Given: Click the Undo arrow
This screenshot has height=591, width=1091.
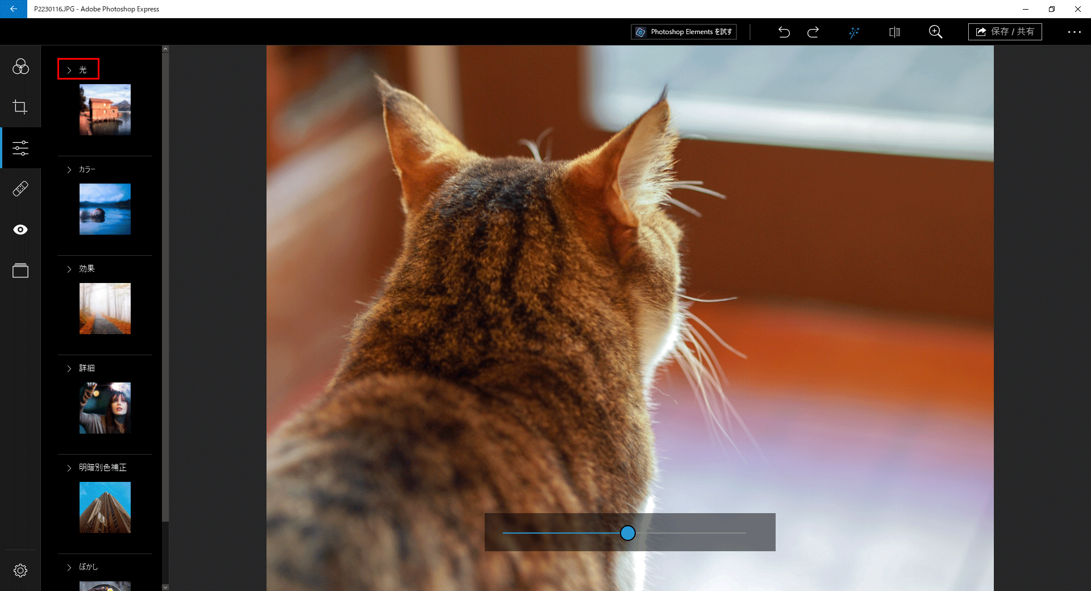Looking at the screenshot, I should 784,32.
